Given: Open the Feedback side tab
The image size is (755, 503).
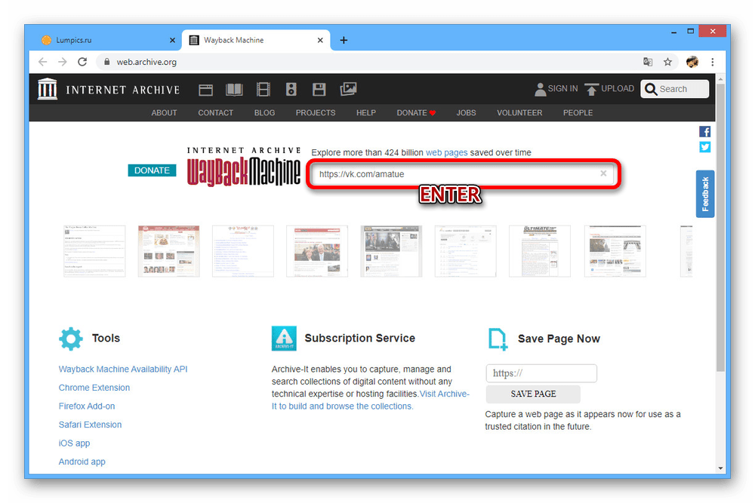Looking at the screenshot, I should pyautogui.click(x=705, y=194).
